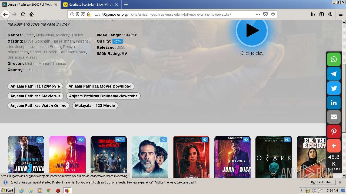The image size is (346, 194).
Task: Open Anjaam Pathiraa Onlinemoviewatchs tag
Action: tap(103, 96)
